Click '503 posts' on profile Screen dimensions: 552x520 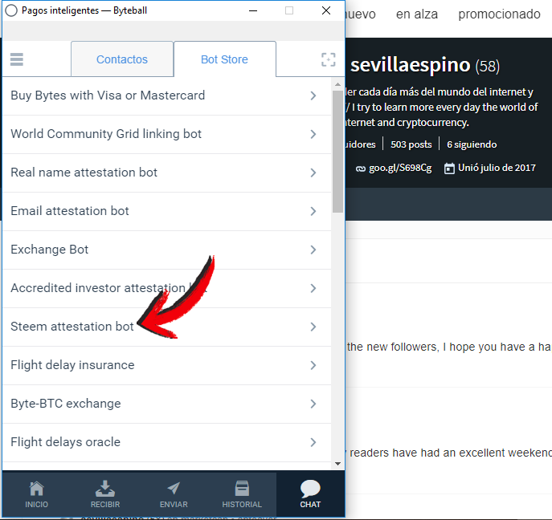[411, 144]
